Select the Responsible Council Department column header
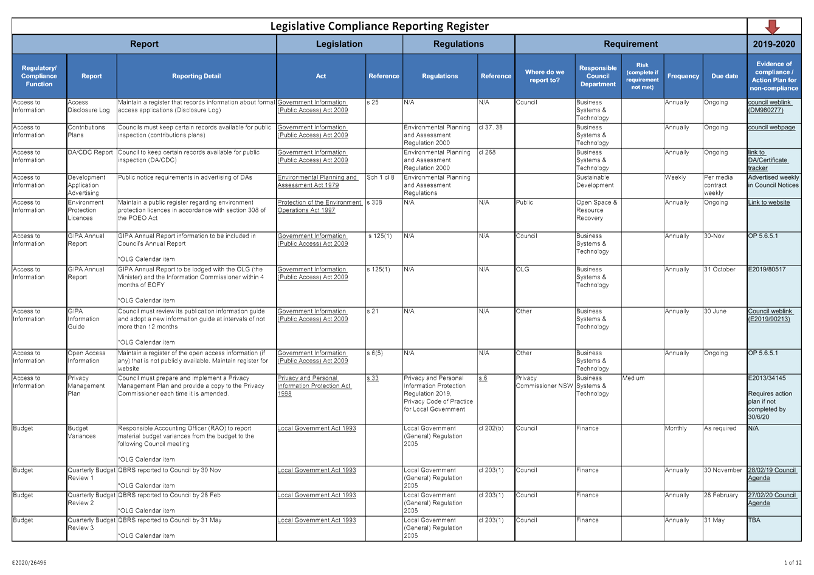Image resolution: width=814 pixels, height=575 pixels. point(598,76)
